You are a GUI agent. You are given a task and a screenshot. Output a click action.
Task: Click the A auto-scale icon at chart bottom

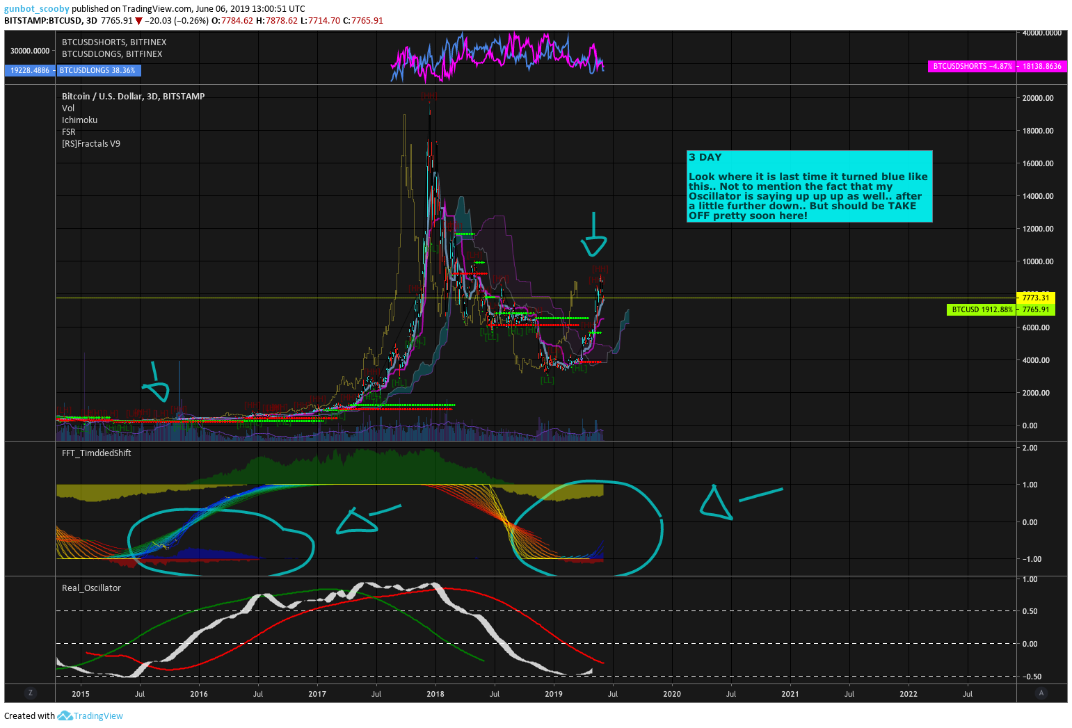1041,693
